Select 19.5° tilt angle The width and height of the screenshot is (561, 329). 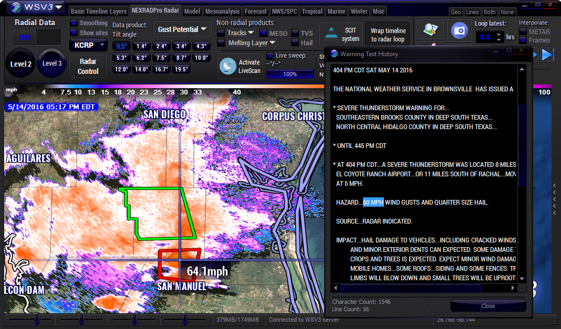click(x=181, y=69)
